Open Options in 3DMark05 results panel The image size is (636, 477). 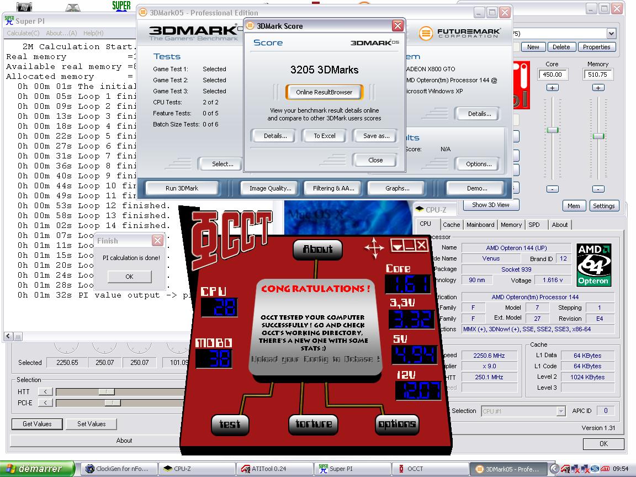(478, 164)
